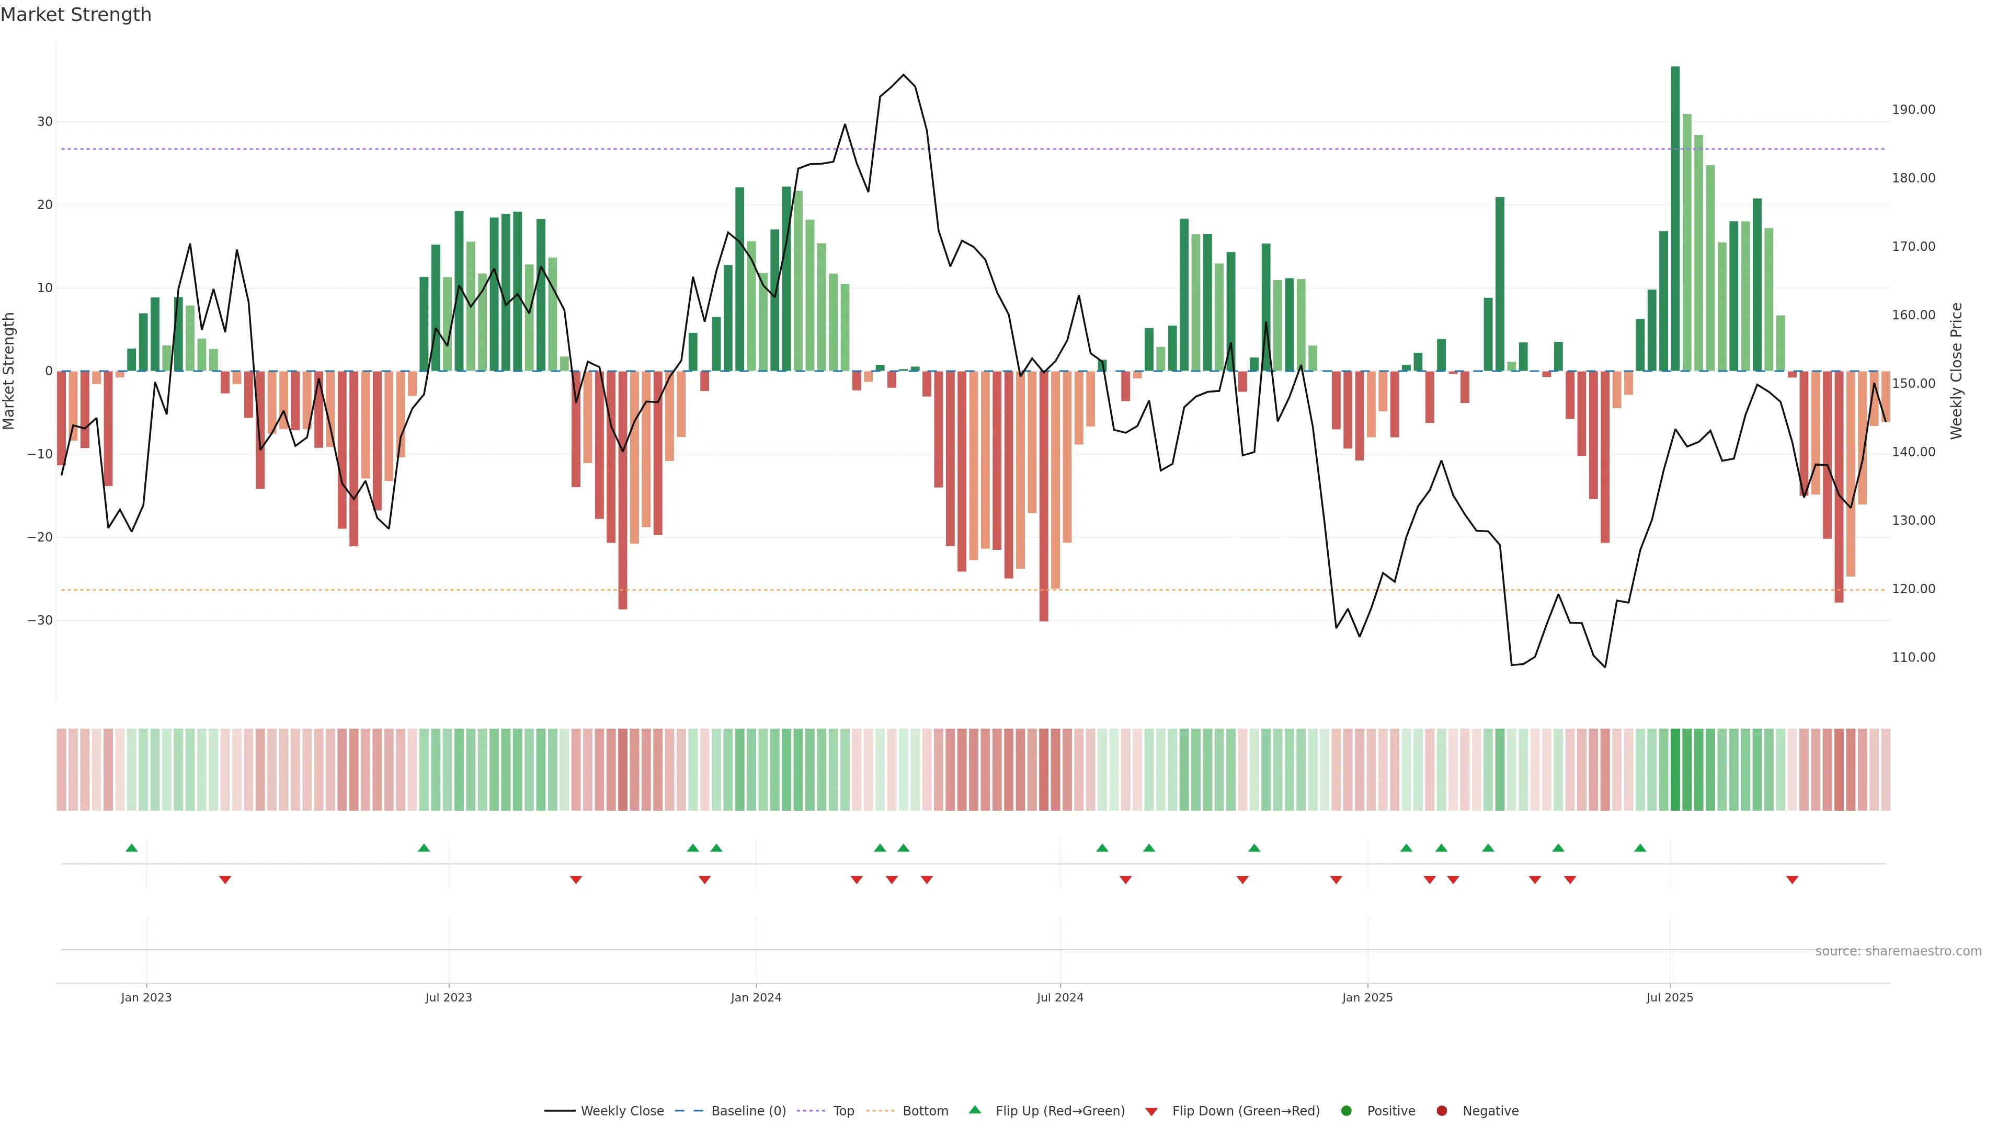Screen dimensions: 2008x1129
Task: Click the source: sharemaestro.com text
Action: pos(1898,951)
